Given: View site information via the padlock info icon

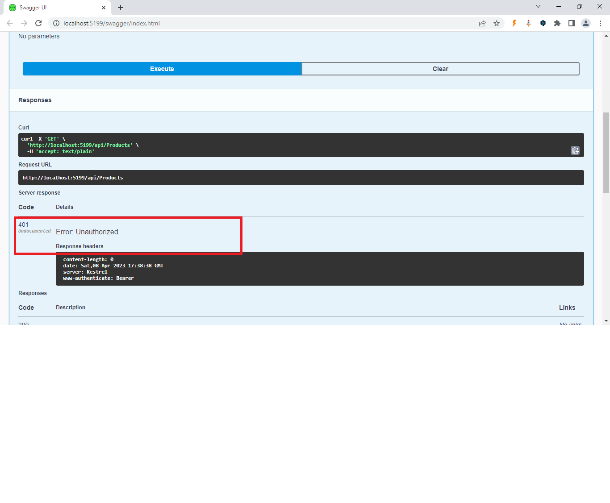Looking at the screenshot, I should pyautogui.click(x=56, y=23).
